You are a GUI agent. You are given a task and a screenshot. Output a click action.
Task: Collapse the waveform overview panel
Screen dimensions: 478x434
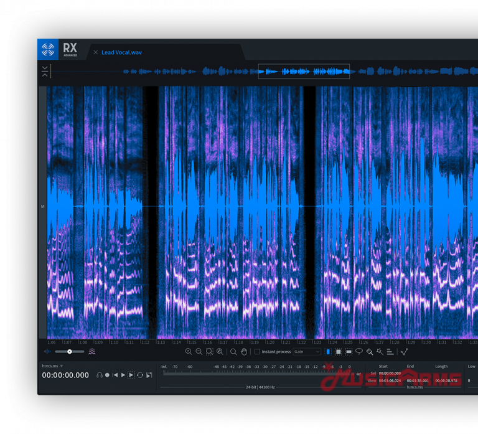[x=45, y=71]
